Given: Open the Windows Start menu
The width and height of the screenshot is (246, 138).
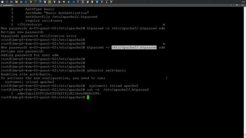Looking at the screenshot, I should [2, 2].
